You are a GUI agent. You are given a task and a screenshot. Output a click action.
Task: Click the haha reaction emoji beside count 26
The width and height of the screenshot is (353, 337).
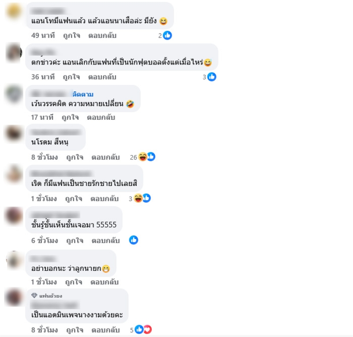pos(143,157)
